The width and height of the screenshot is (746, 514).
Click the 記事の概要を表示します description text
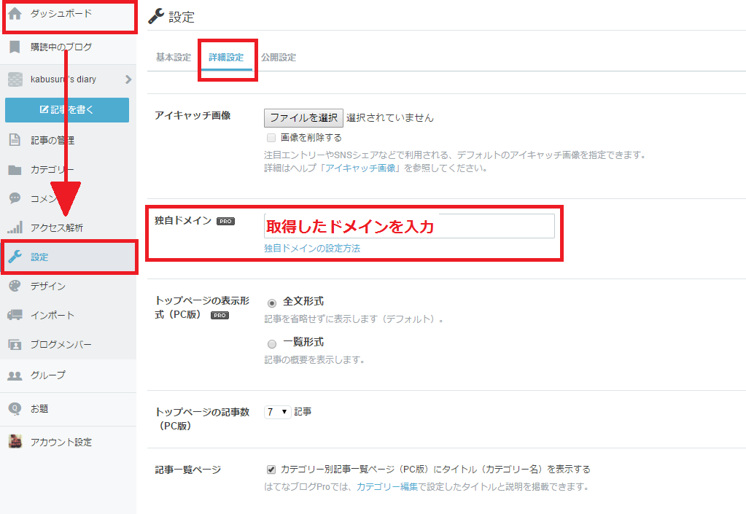[x=315, y=360]
